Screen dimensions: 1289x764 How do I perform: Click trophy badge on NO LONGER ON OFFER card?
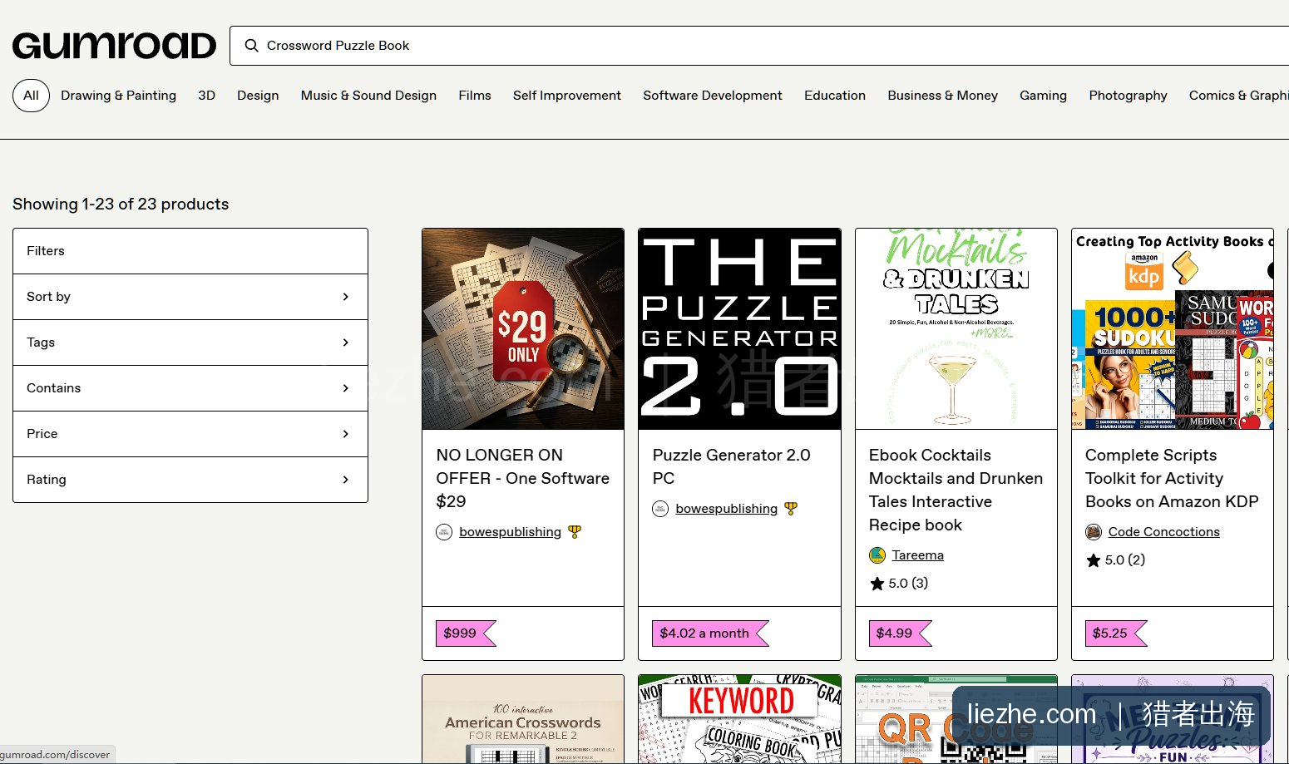pos(575,532)
